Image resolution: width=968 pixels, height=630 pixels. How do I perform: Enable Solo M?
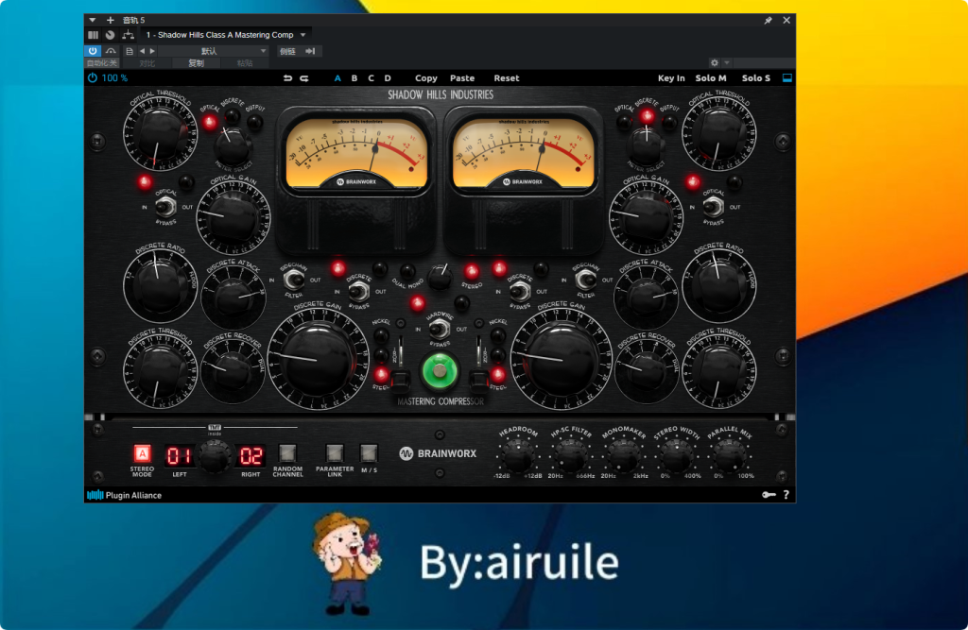point(711,78)
